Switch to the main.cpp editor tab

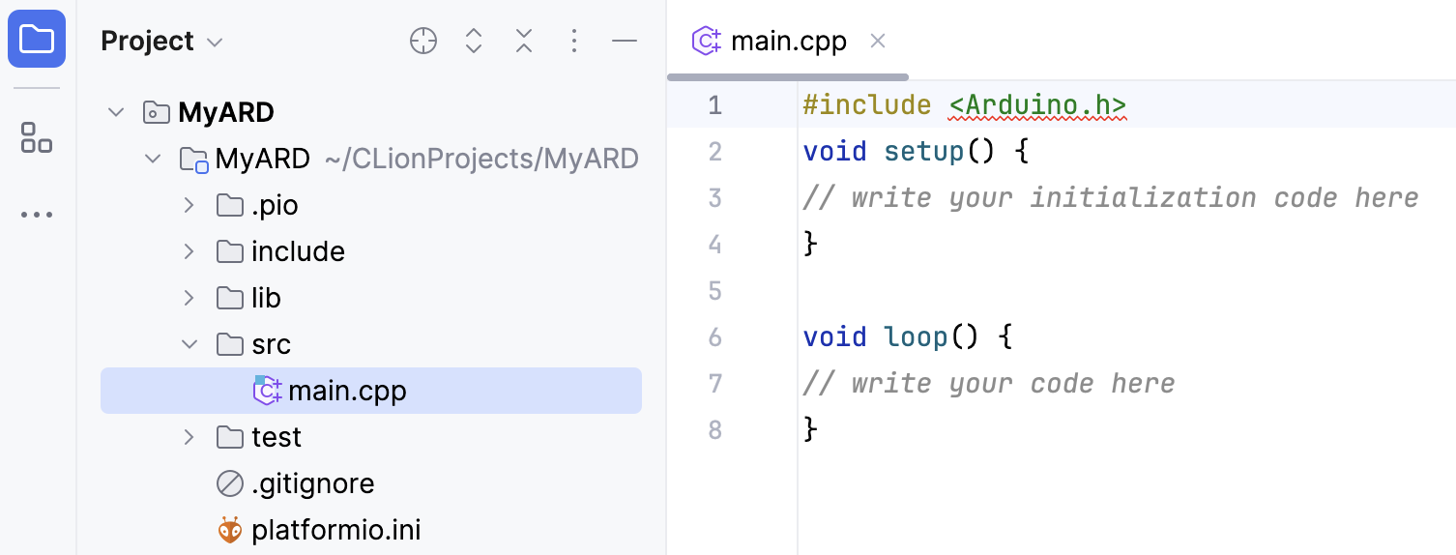point(788,41)
